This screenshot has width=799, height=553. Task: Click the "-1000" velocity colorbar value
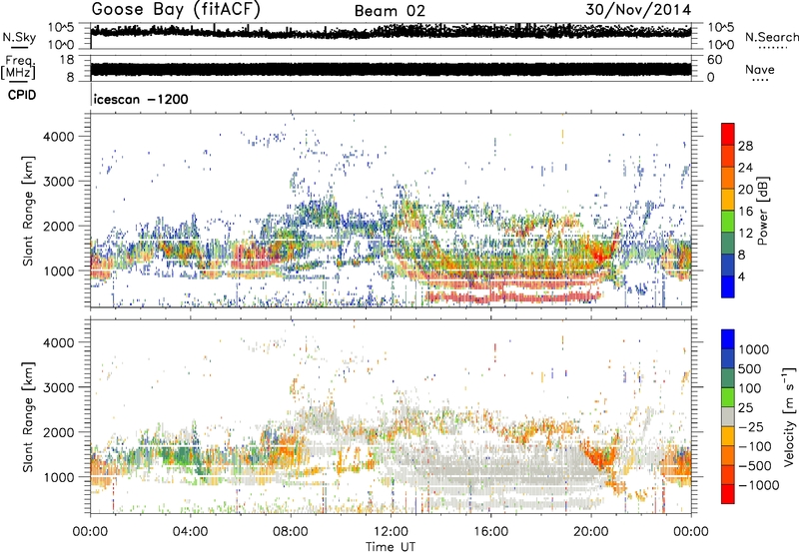tap(759, 485)
